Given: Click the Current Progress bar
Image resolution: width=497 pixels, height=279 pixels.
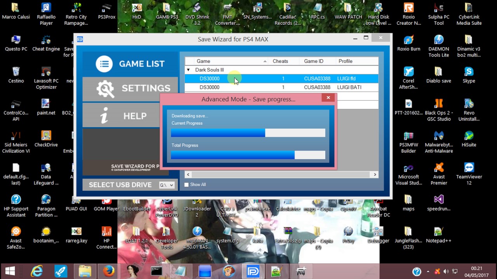Looking at the screenshot, I should pos(248,133).
